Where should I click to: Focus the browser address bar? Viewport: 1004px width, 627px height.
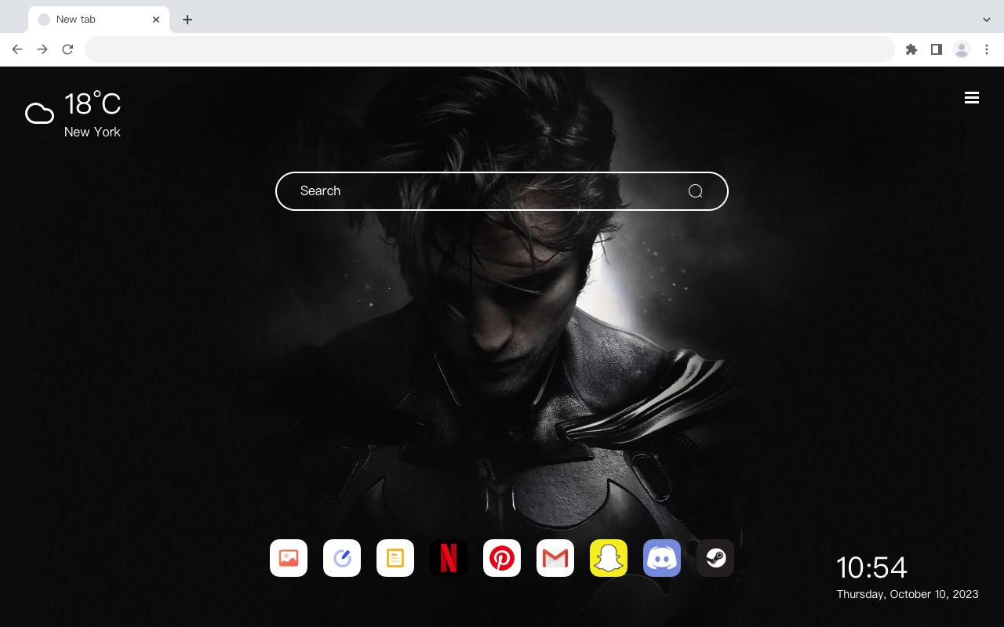tap(489, 49)
